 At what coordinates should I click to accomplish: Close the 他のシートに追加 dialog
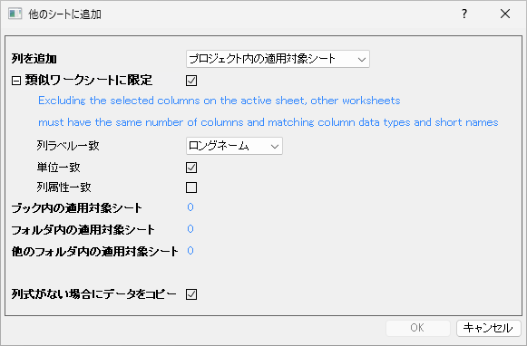tap(505, 14)
